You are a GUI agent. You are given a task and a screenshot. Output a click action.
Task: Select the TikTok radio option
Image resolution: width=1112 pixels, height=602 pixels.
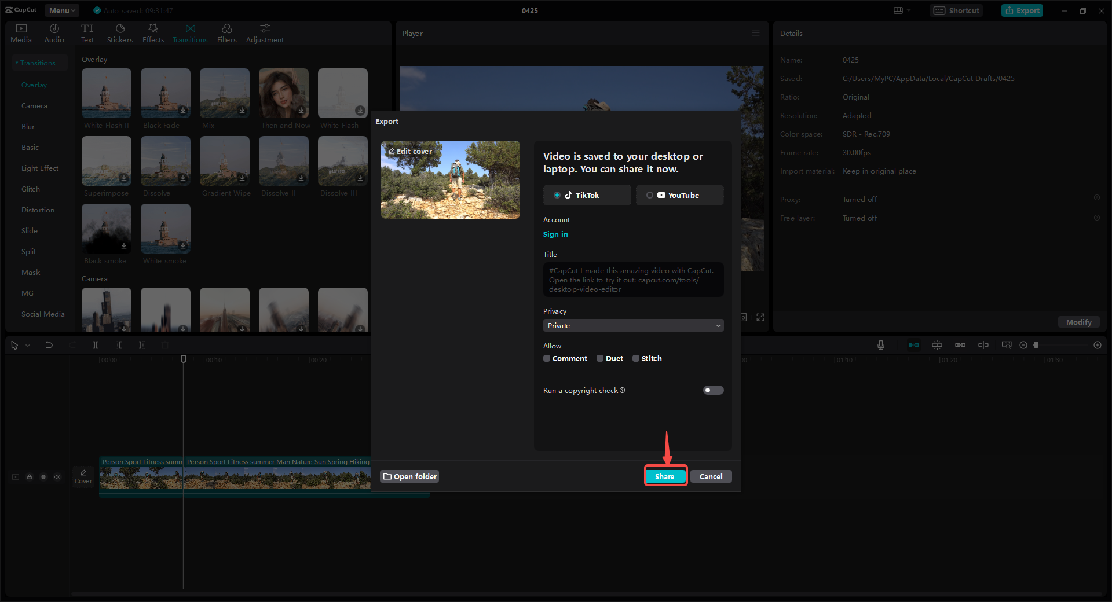coord(557,195)
